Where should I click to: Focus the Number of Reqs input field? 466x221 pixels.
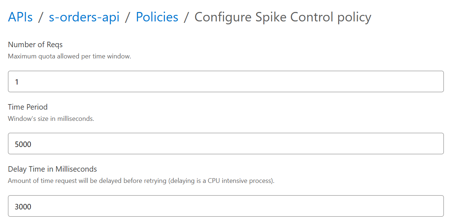coord(226,82)
